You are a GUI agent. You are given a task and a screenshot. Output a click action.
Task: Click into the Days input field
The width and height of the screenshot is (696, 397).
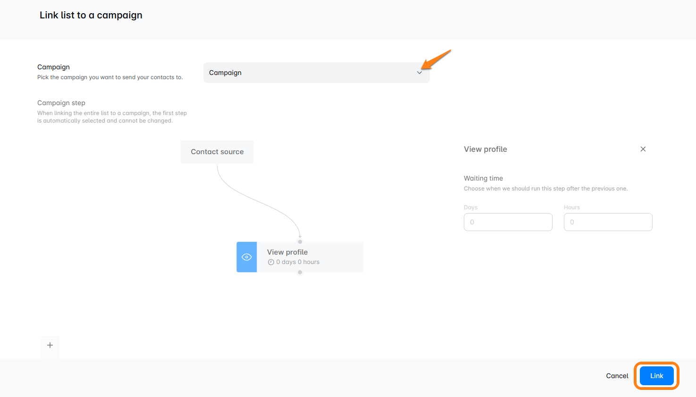pos(508,222)
